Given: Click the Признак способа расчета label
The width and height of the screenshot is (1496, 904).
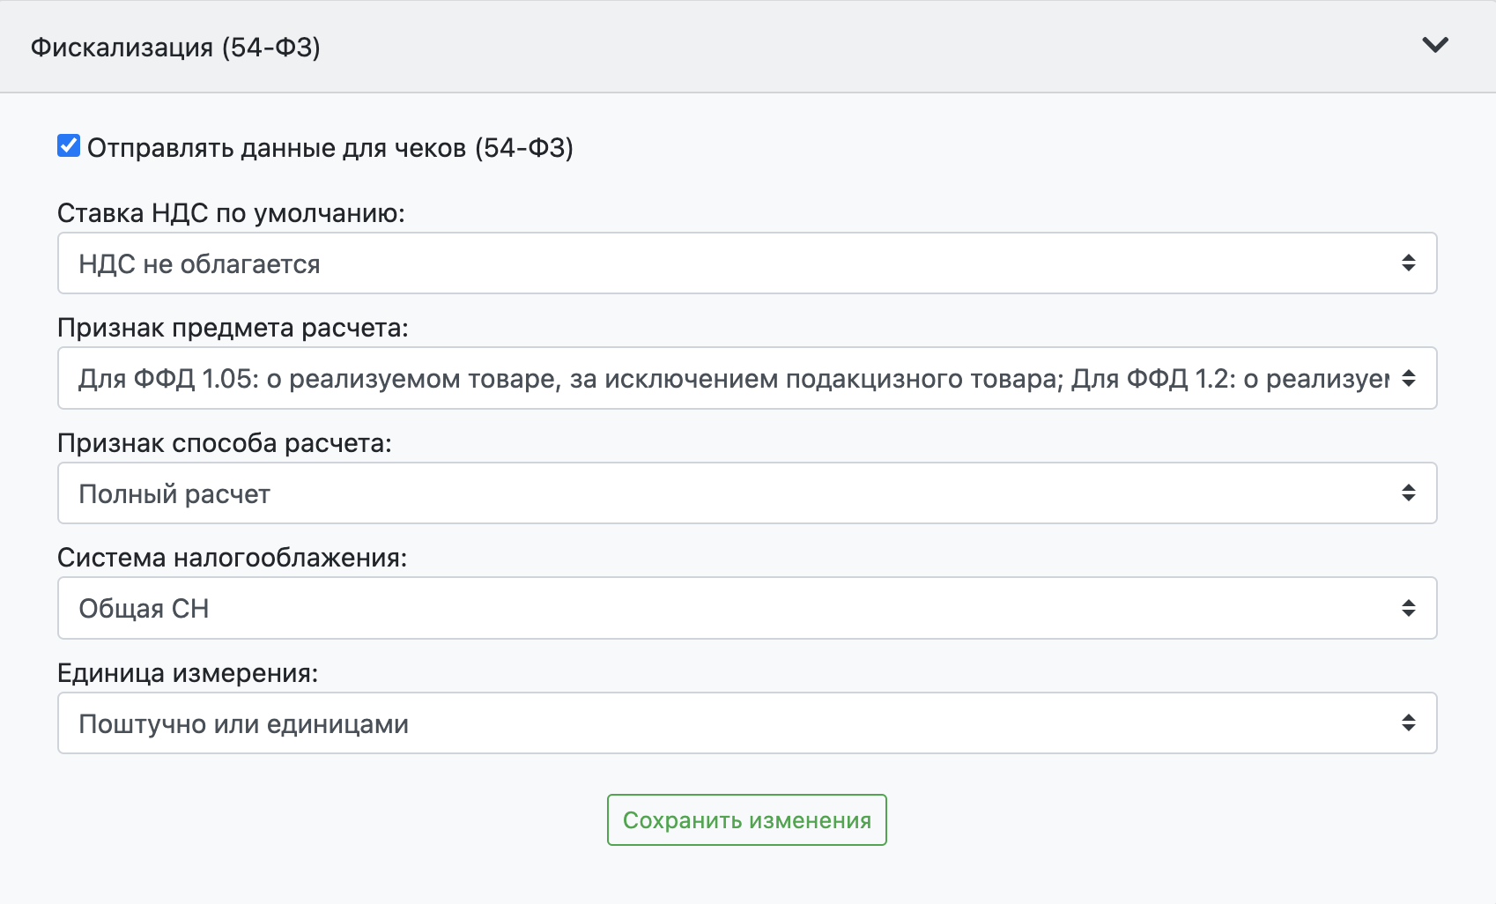Looking at the screenshot, I should click(225, 443).
